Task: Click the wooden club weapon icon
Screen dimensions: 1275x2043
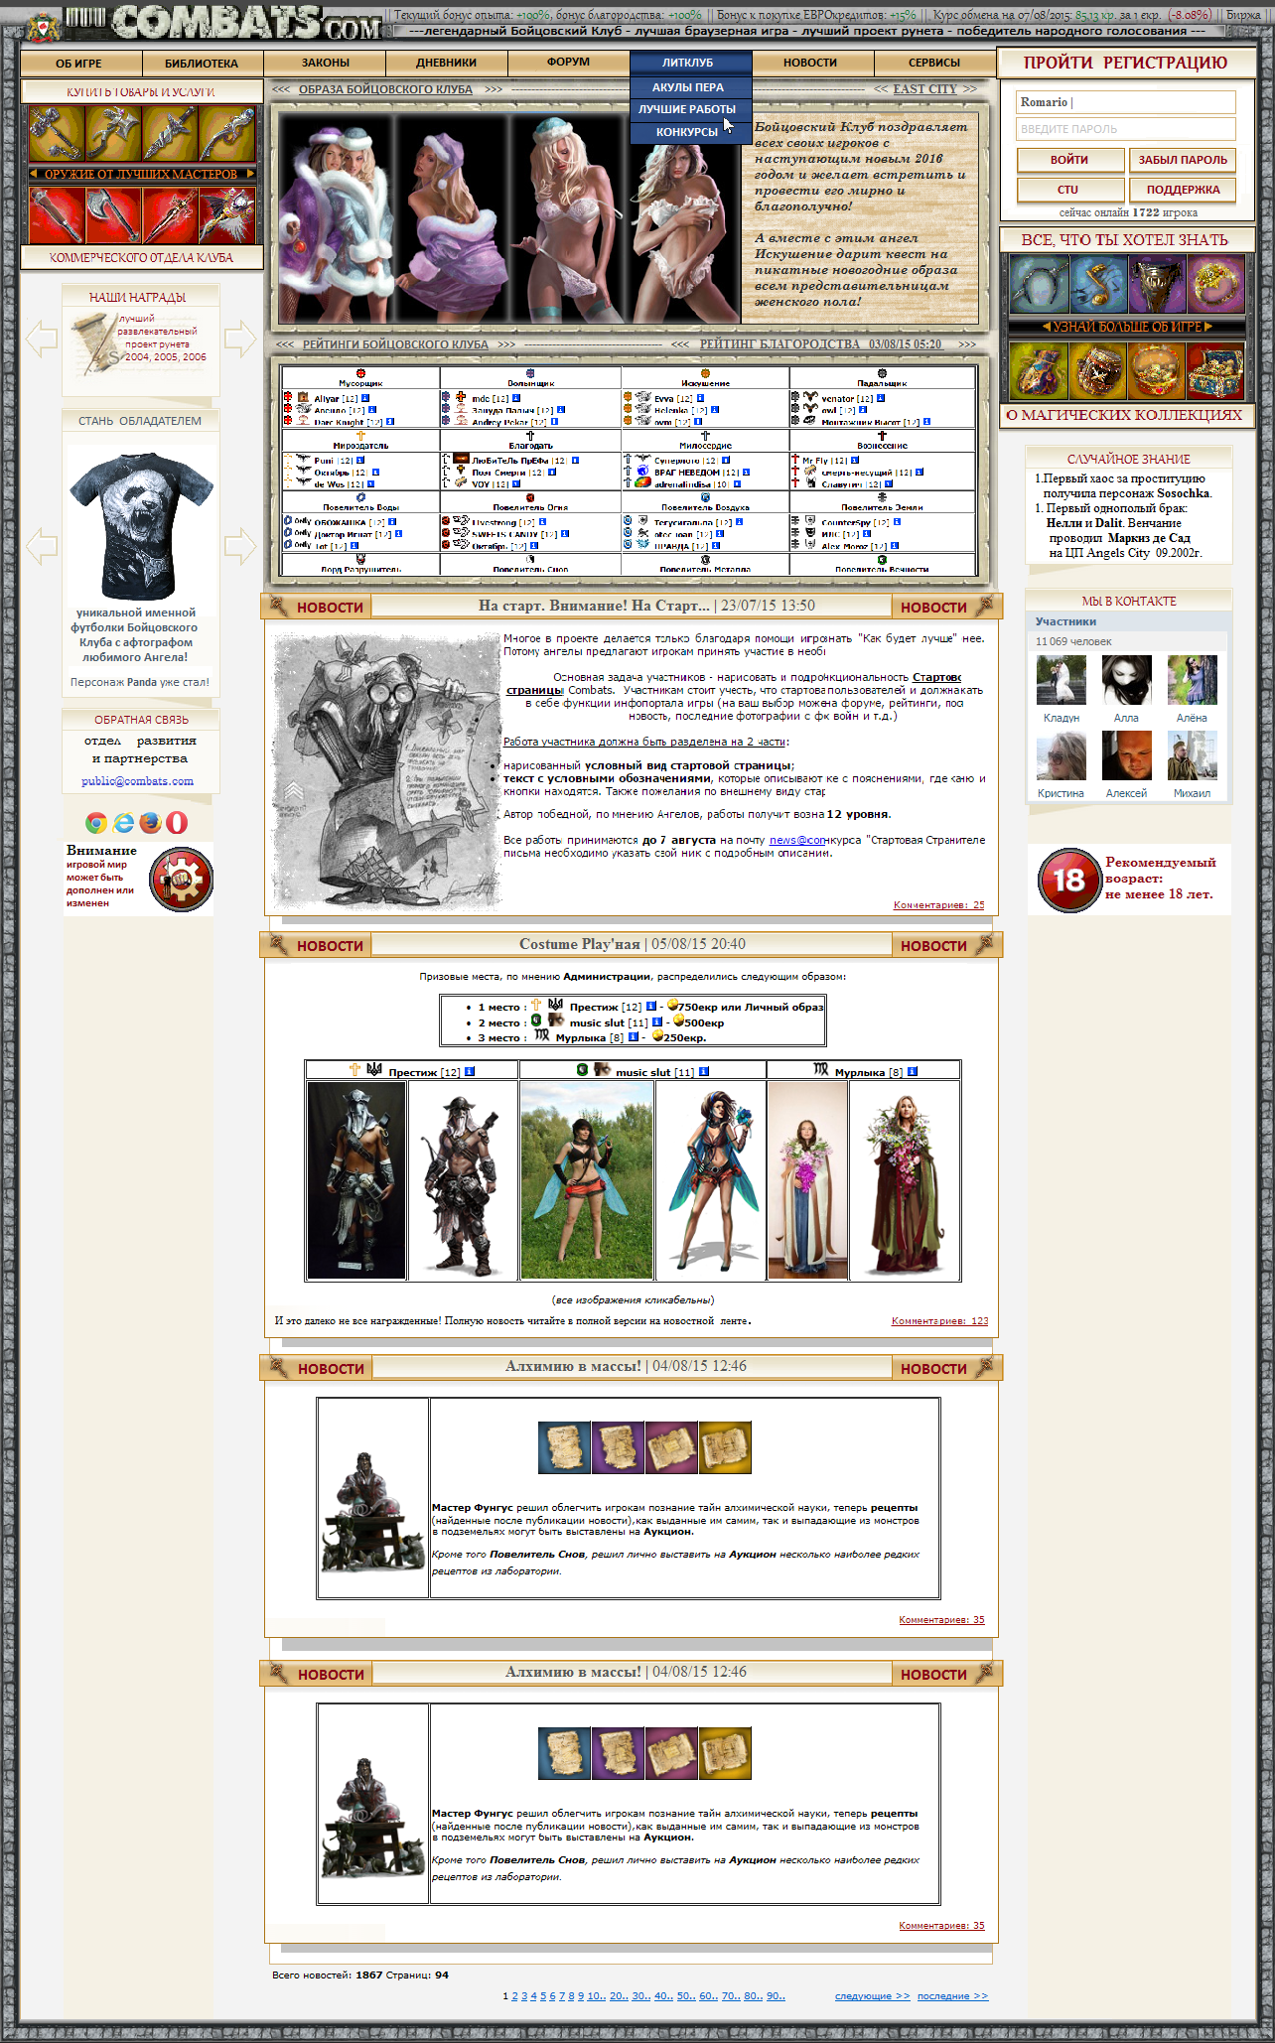Action: [x=57, y=214]
